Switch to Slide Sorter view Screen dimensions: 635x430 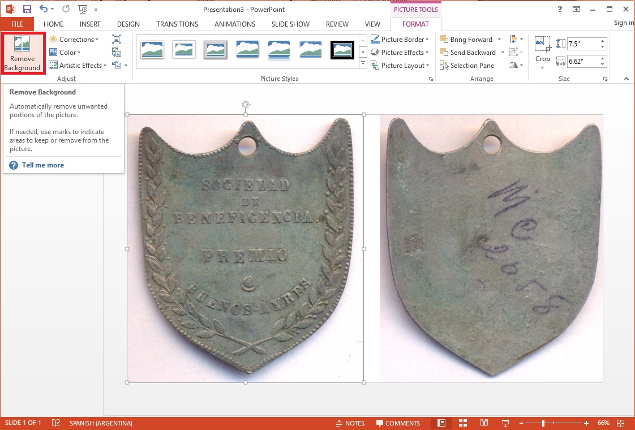coord(462,423)
